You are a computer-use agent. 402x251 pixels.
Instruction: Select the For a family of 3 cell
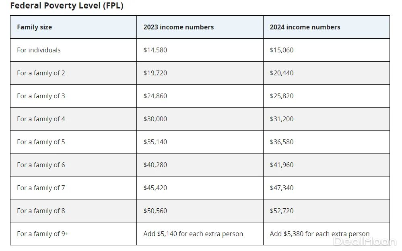41,96
